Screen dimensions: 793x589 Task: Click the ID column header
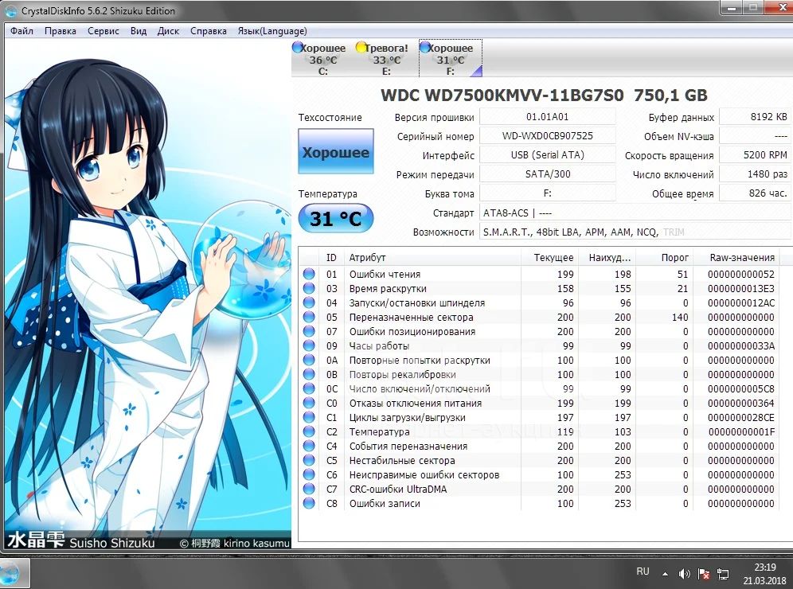[331, 257]
